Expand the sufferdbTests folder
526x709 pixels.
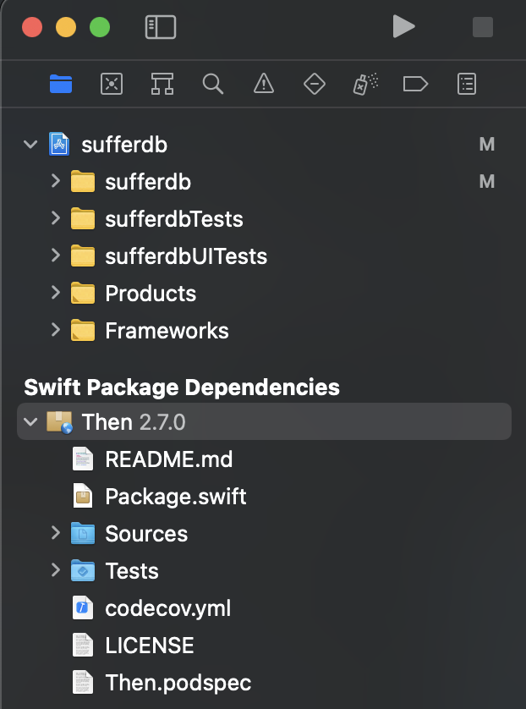click(56, 218)
